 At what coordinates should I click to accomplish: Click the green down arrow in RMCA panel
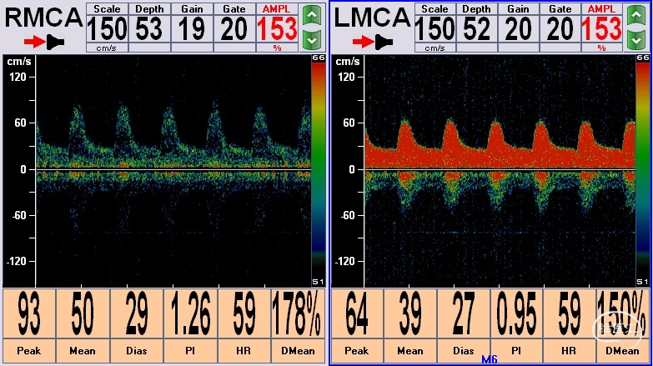click(312, 40)
